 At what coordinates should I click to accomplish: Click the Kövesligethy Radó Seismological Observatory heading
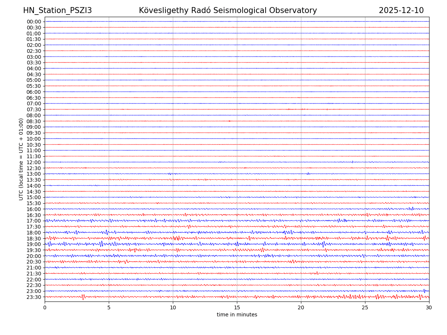pos(228,11)
